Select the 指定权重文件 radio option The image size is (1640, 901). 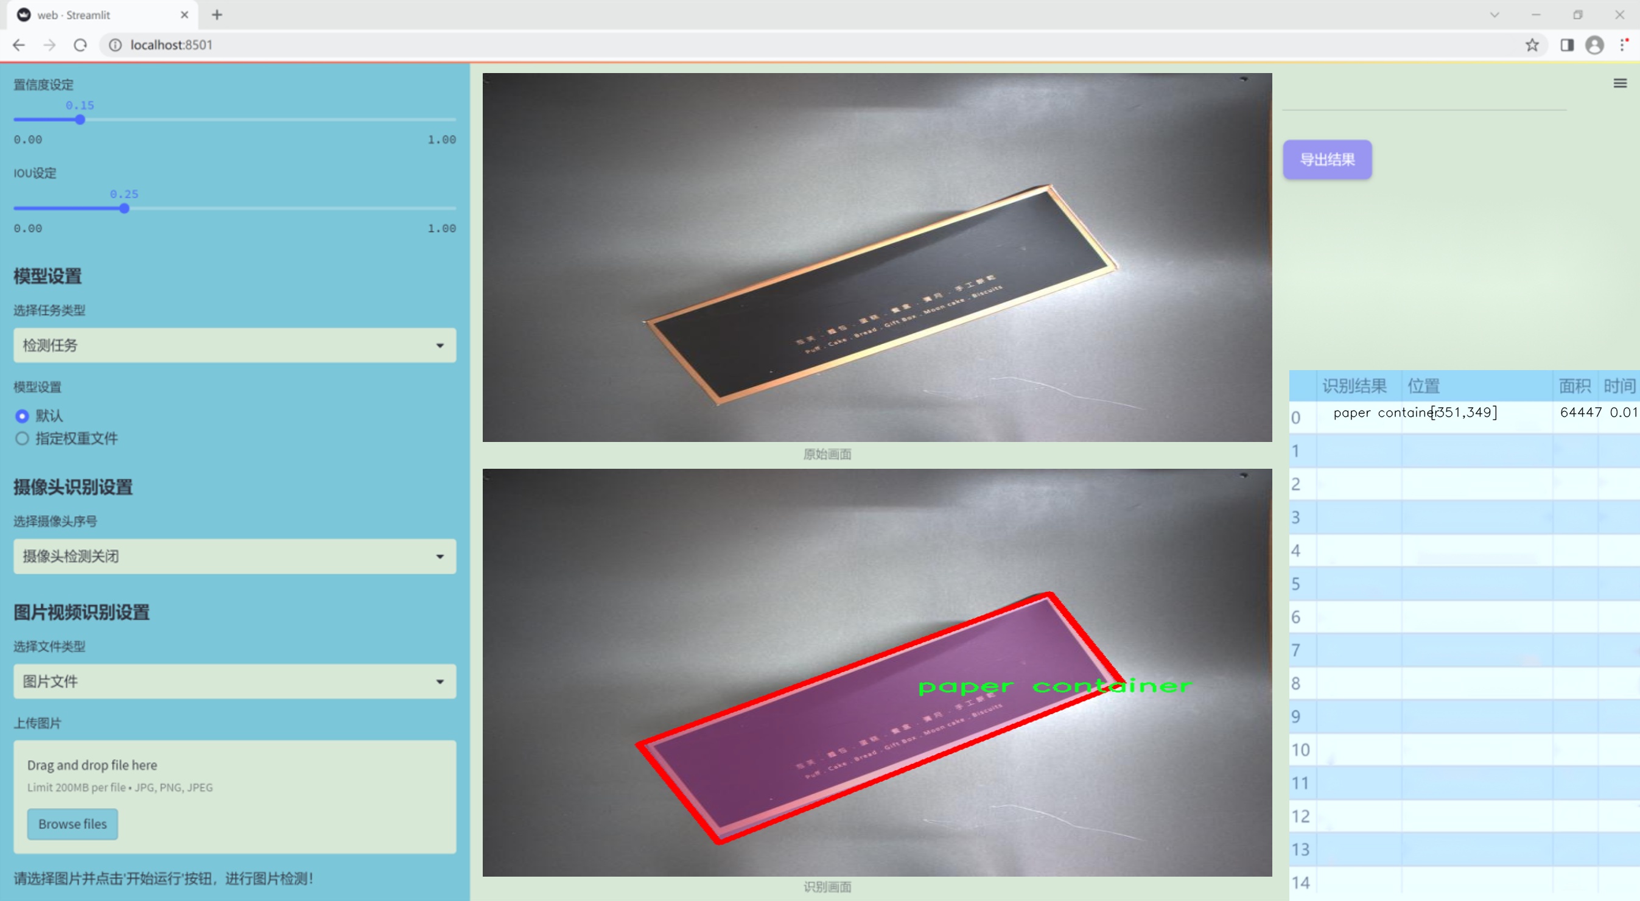pos(23,438)
